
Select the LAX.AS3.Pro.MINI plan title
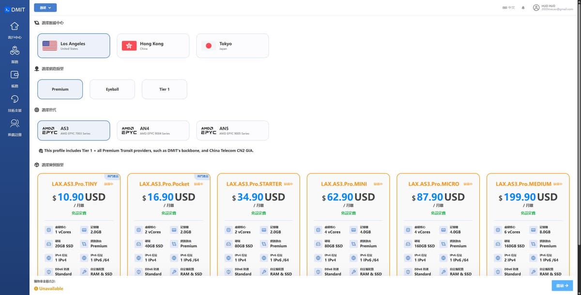344,184
